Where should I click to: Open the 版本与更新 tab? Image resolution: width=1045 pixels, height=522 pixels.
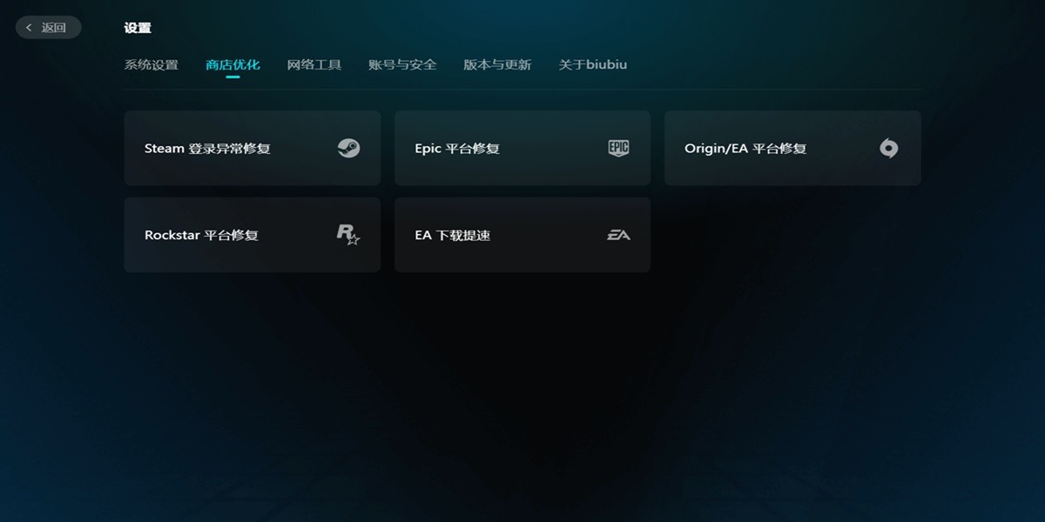click(496, 64)
